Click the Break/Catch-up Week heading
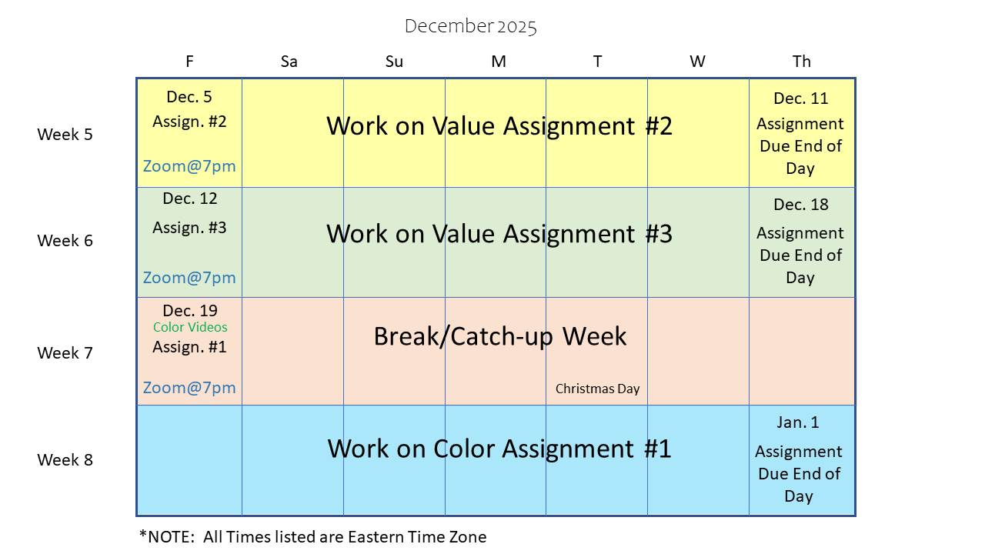 [x=500, y=336]
